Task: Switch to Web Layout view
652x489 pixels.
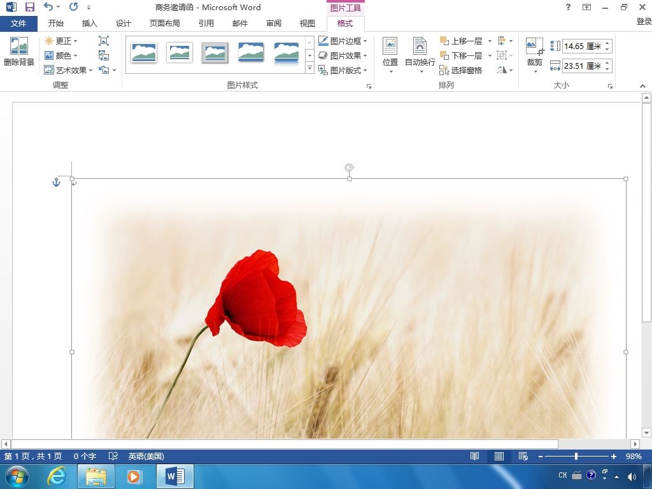Action: (523, 456)
